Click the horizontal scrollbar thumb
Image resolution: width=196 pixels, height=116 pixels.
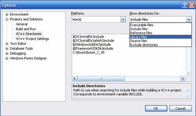101,79
